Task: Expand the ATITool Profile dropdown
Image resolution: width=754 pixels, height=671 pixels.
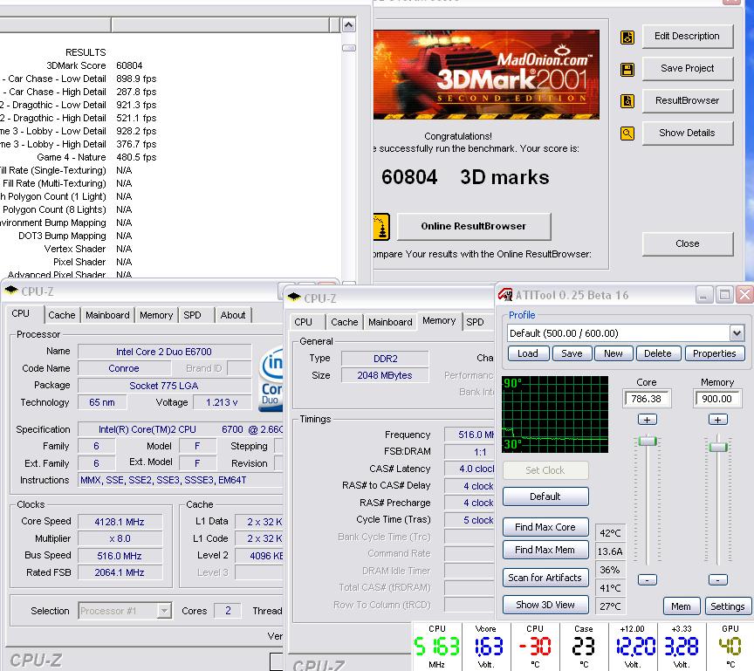Action: pos(737,332)
